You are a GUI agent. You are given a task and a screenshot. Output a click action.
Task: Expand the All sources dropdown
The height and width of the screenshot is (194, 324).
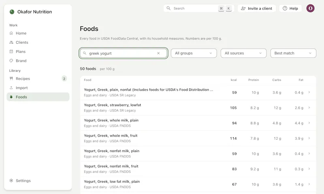coord(243,53)
